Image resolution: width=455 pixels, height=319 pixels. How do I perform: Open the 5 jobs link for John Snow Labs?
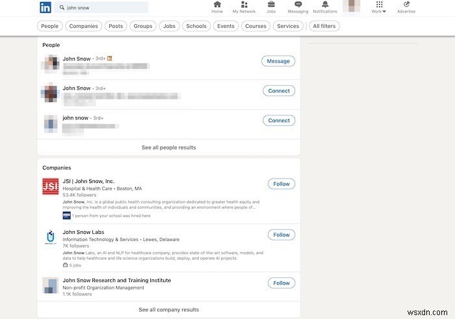click(x=75, y=265)
